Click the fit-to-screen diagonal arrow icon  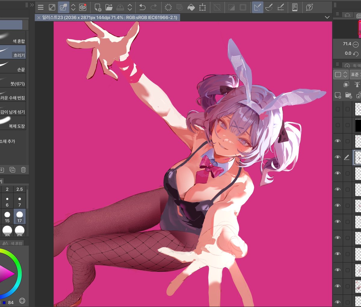tap(52, 7)
